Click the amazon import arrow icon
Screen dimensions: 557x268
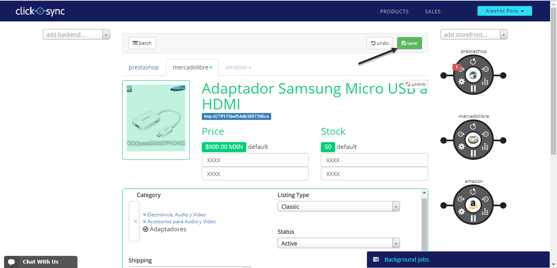(x=485, y=199)
